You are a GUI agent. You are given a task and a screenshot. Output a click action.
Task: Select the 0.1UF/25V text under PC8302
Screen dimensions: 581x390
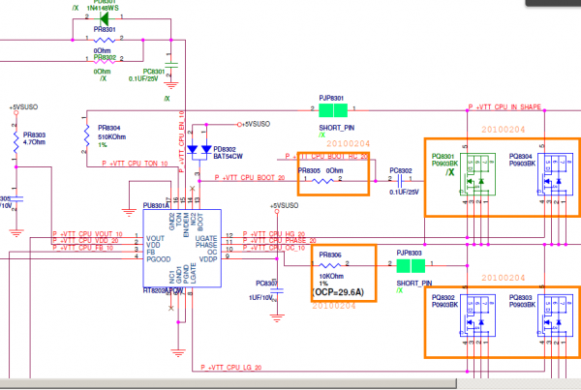pos(404,193)
